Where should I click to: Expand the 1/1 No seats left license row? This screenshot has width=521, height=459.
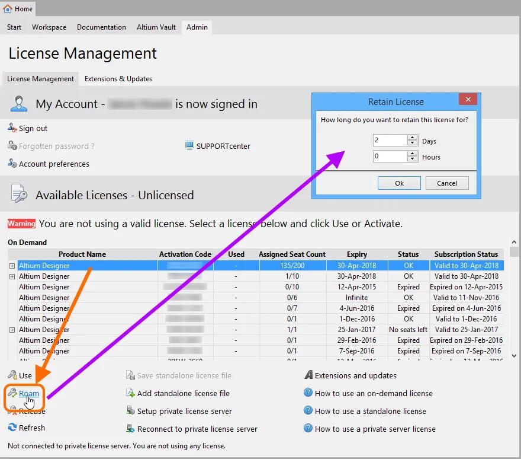coord(12,330)
